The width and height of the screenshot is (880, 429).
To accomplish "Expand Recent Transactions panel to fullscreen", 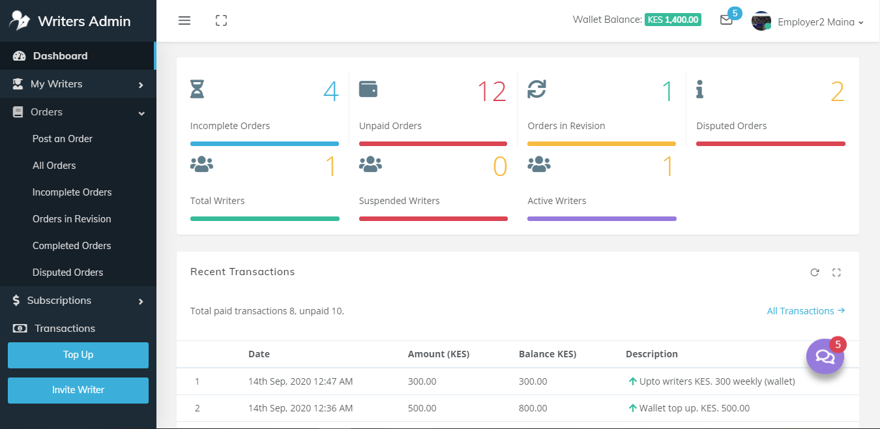I will pyautogui.click(x=836, y=273).
